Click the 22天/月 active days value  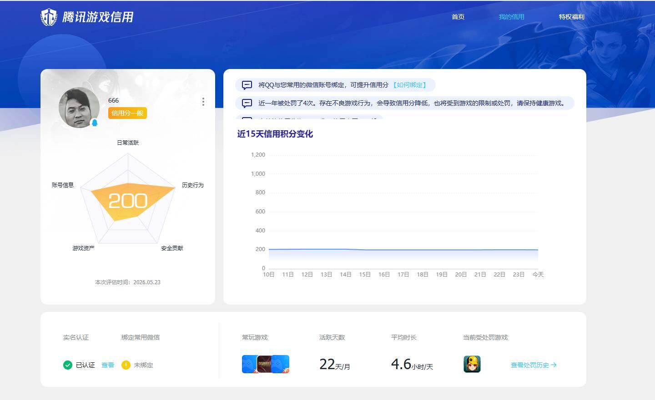[x=335, y=364]
